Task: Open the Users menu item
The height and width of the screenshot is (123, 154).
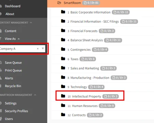Action: [x=9, y=119]
